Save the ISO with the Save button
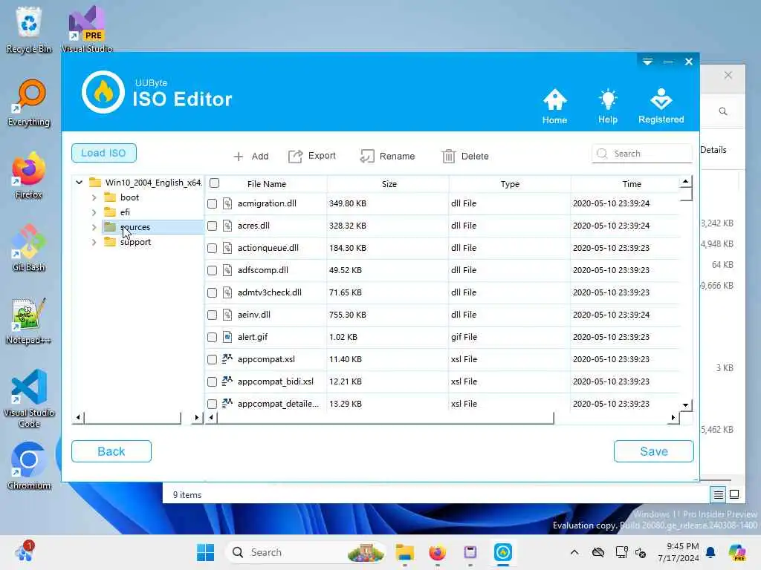Image resolution: width=761 pixels, height=570 pixels. click(x=654, y=451)
